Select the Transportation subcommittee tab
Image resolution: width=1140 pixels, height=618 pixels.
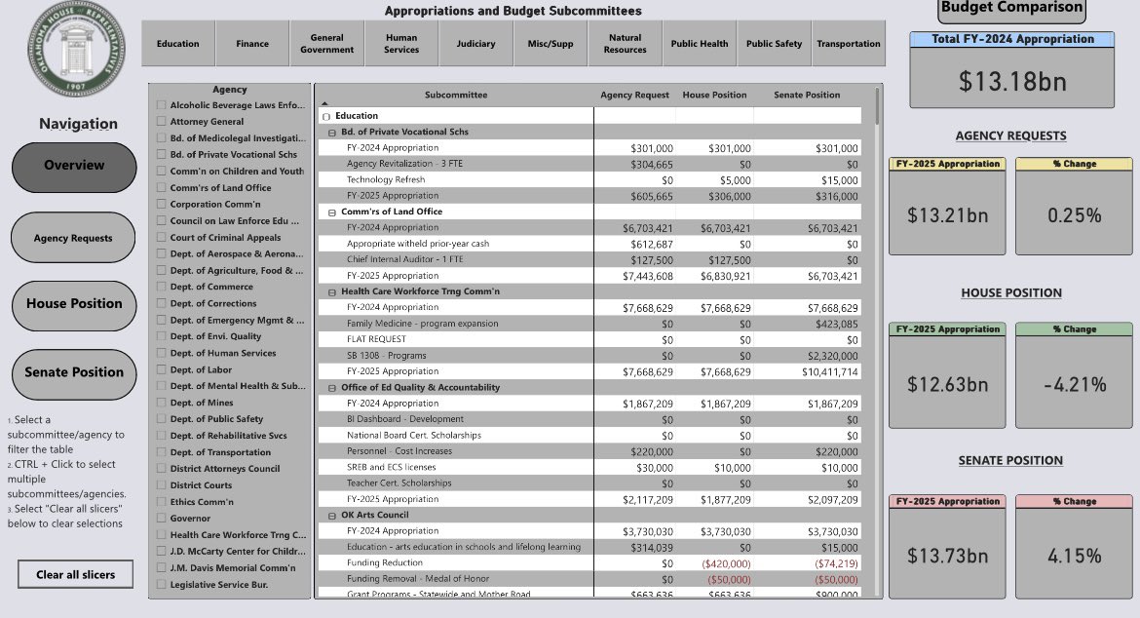coord(849,44)
